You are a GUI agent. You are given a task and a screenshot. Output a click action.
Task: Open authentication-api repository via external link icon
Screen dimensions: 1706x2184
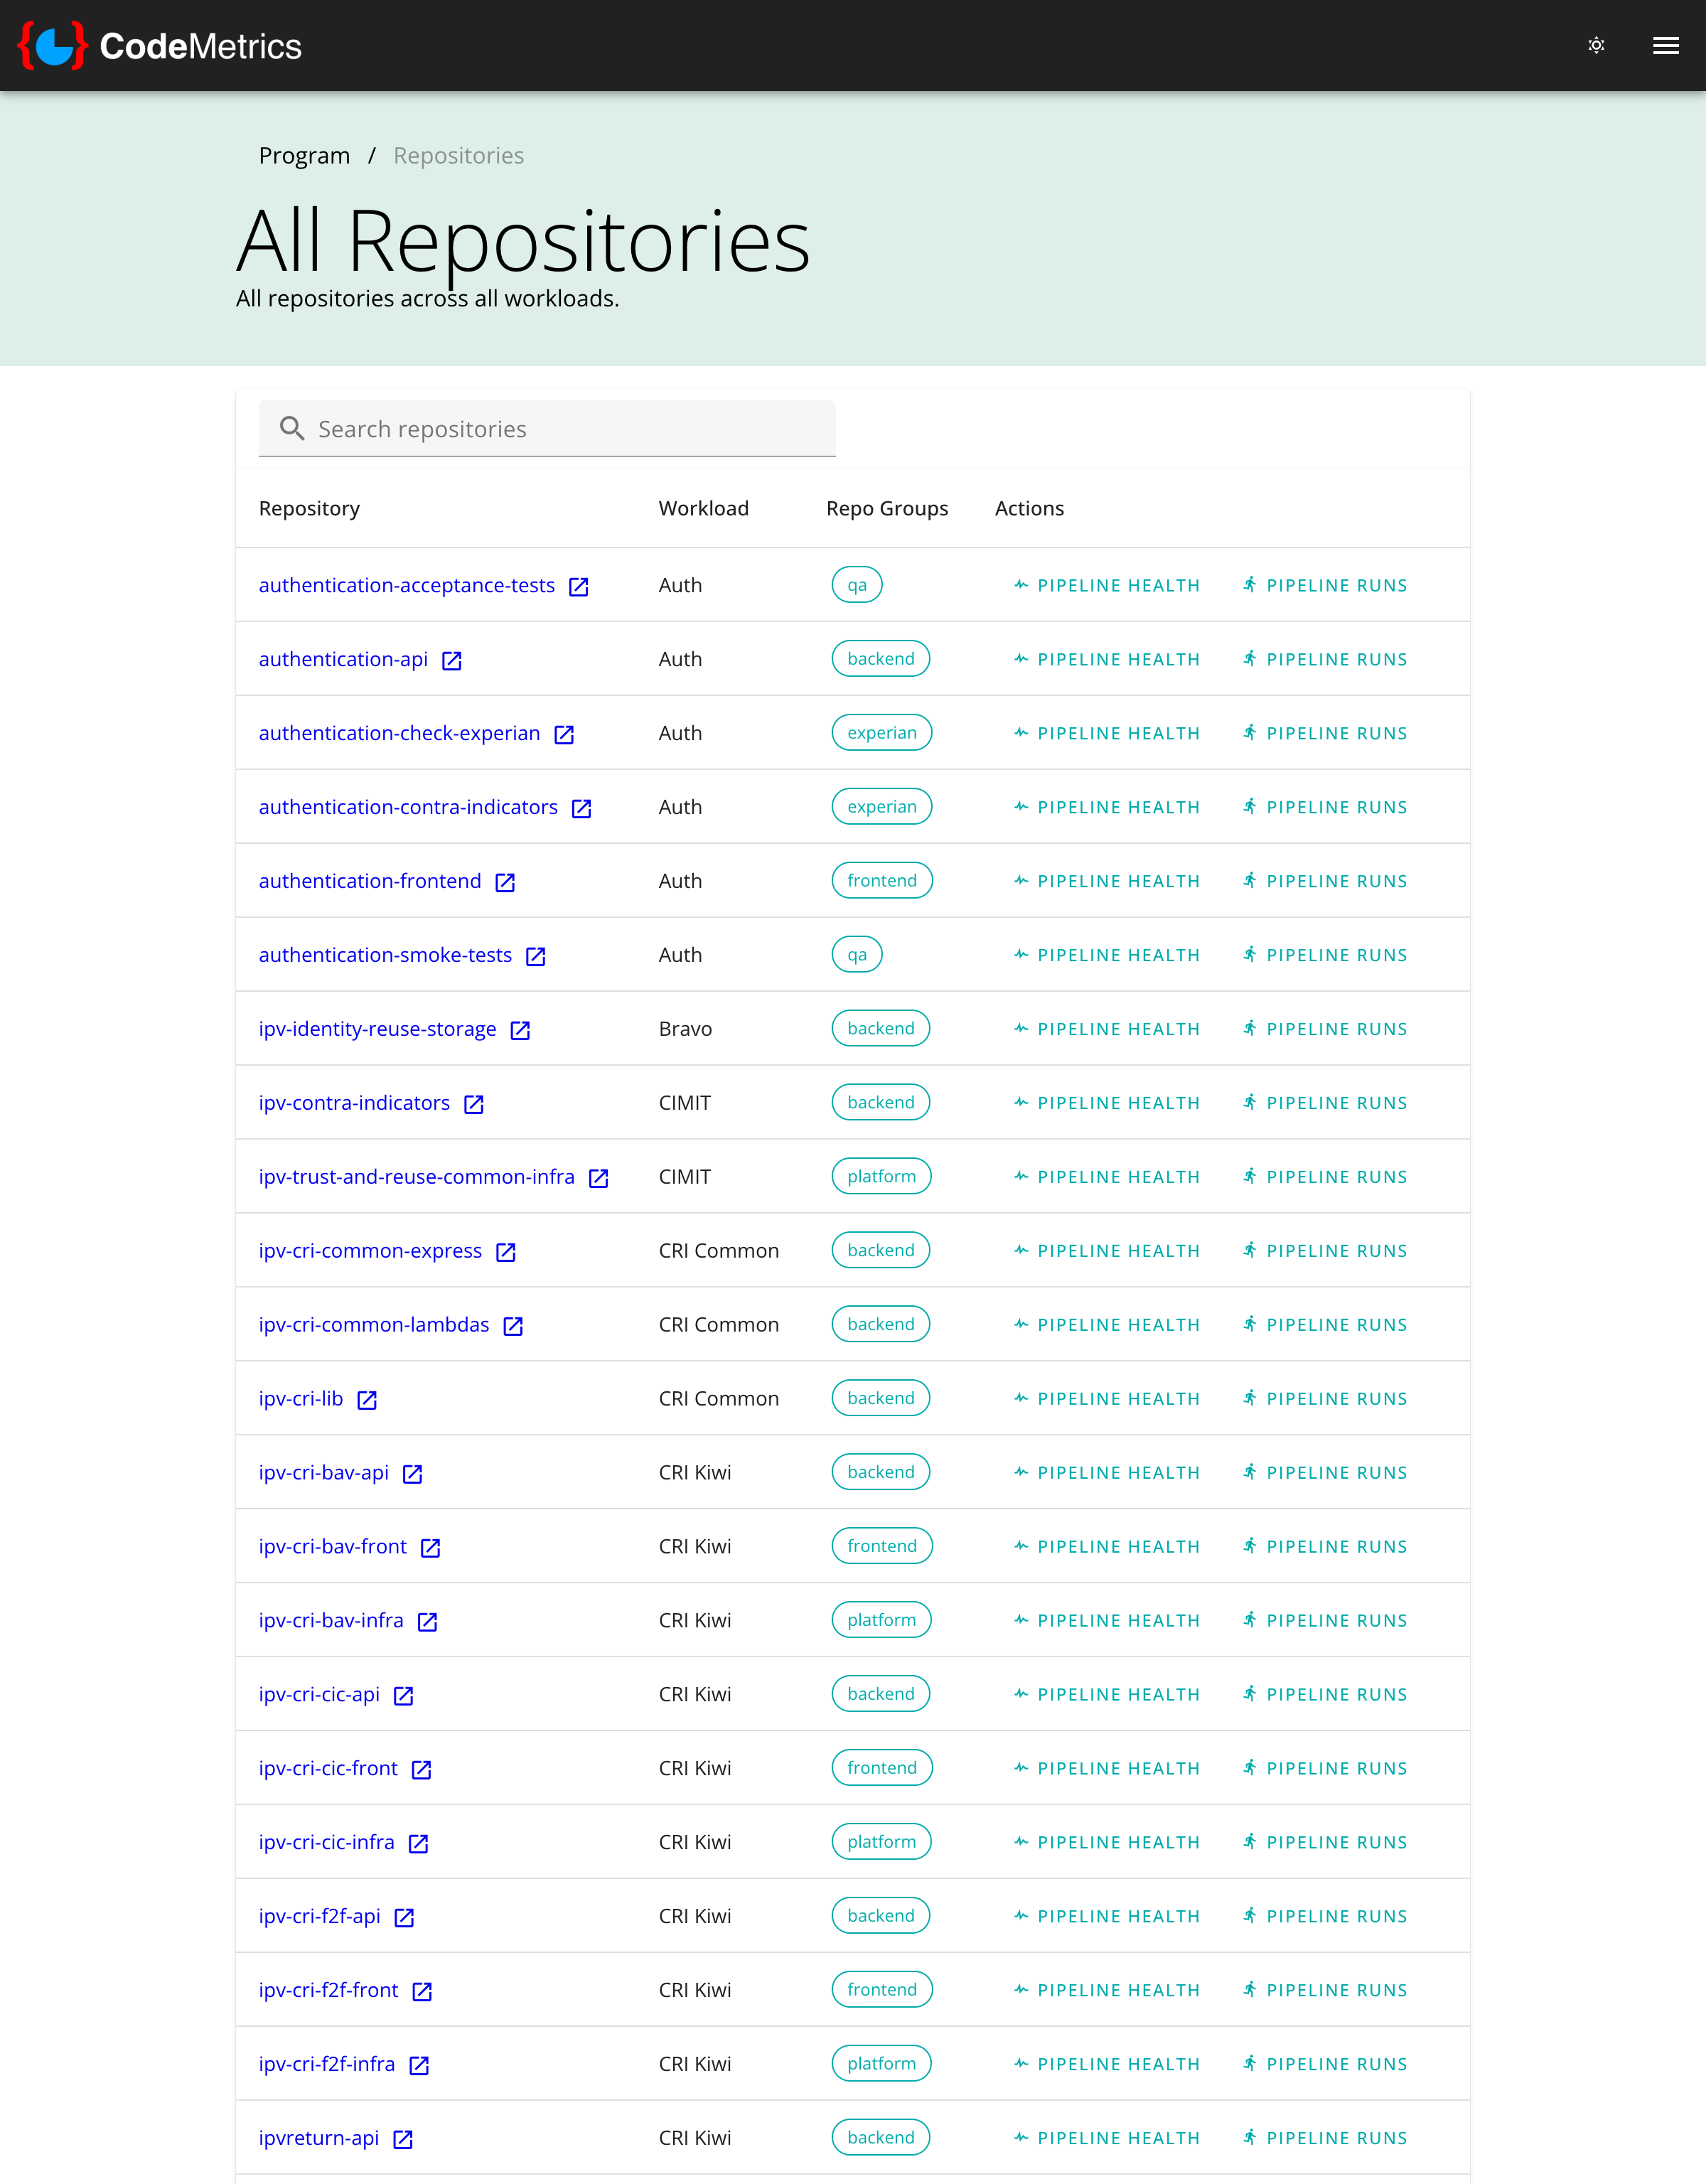click(452, 660)
